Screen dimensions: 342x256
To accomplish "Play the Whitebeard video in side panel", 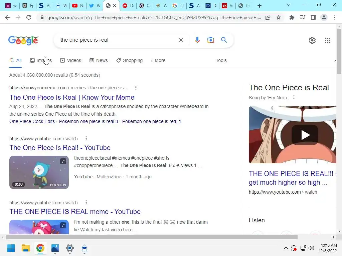I will point(305,135).
